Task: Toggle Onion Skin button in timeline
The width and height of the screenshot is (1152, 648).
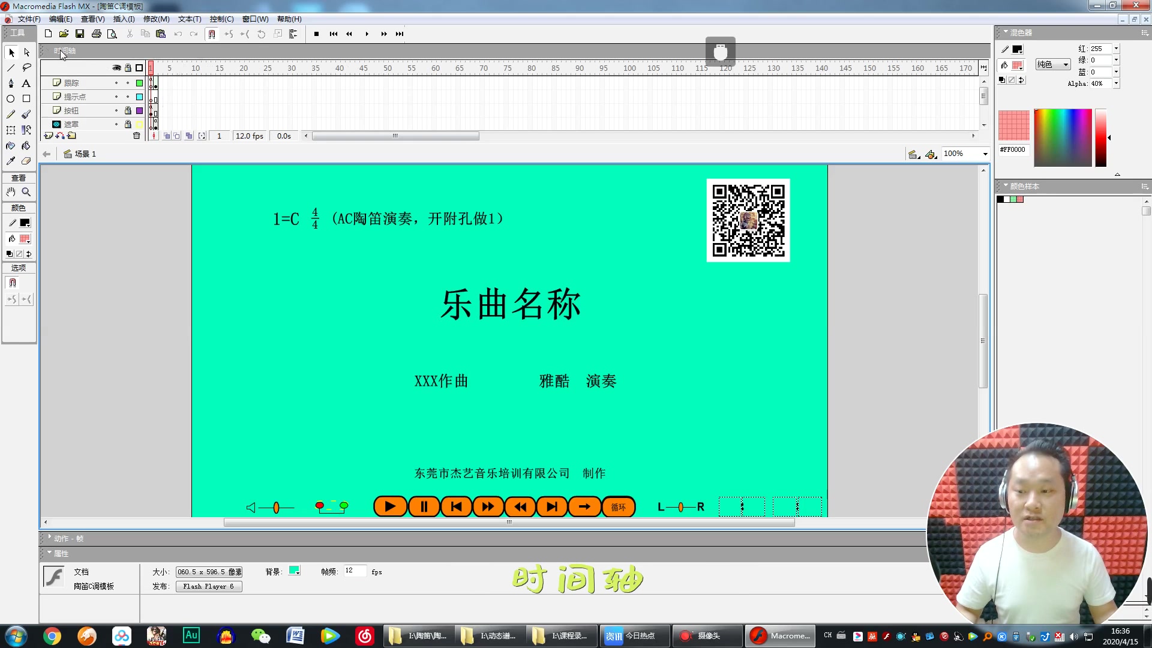Action: tap(167, 136)
